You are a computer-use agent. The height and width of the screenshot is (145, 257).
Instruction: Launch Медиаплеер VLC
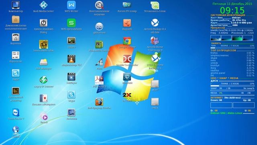[71, 59]
